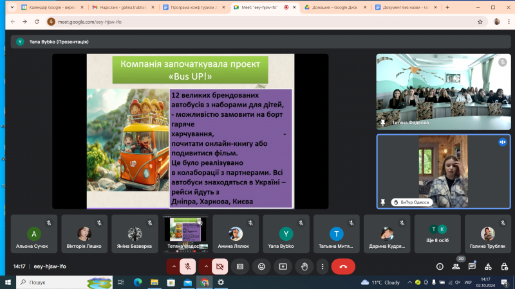
Task: Select the Татьяна Митя... participant tile
Action: point(336,234)
